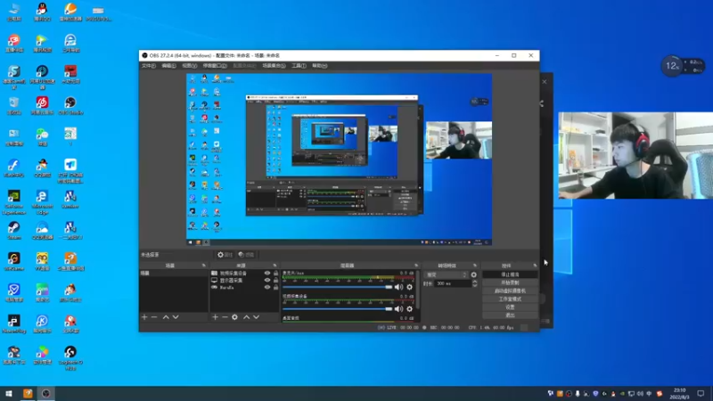This screenshot has height=401, width=713.
Task: Click the 开始录制 start recording button
Action: (x=510, y=282)
